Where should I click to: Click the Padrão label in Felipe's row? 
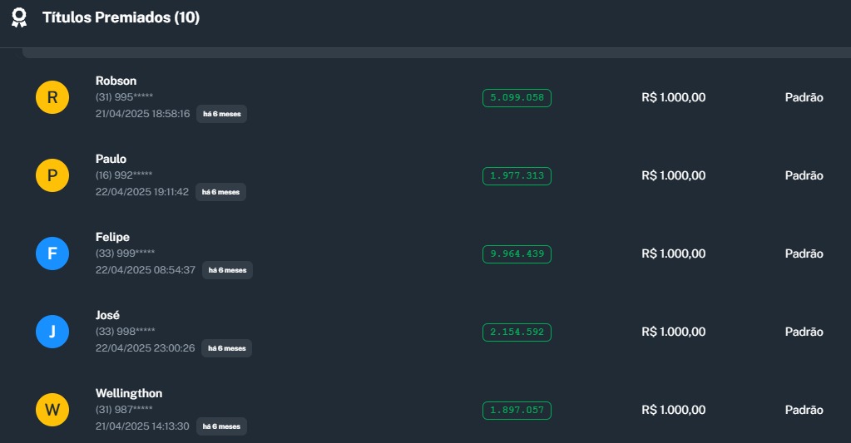tap(804, 253)
